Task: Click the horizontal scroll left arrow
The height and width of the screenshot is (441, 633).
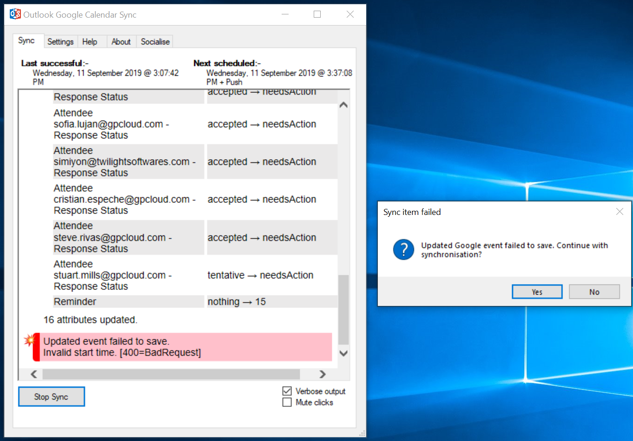Action: click(x=34, y=374)
